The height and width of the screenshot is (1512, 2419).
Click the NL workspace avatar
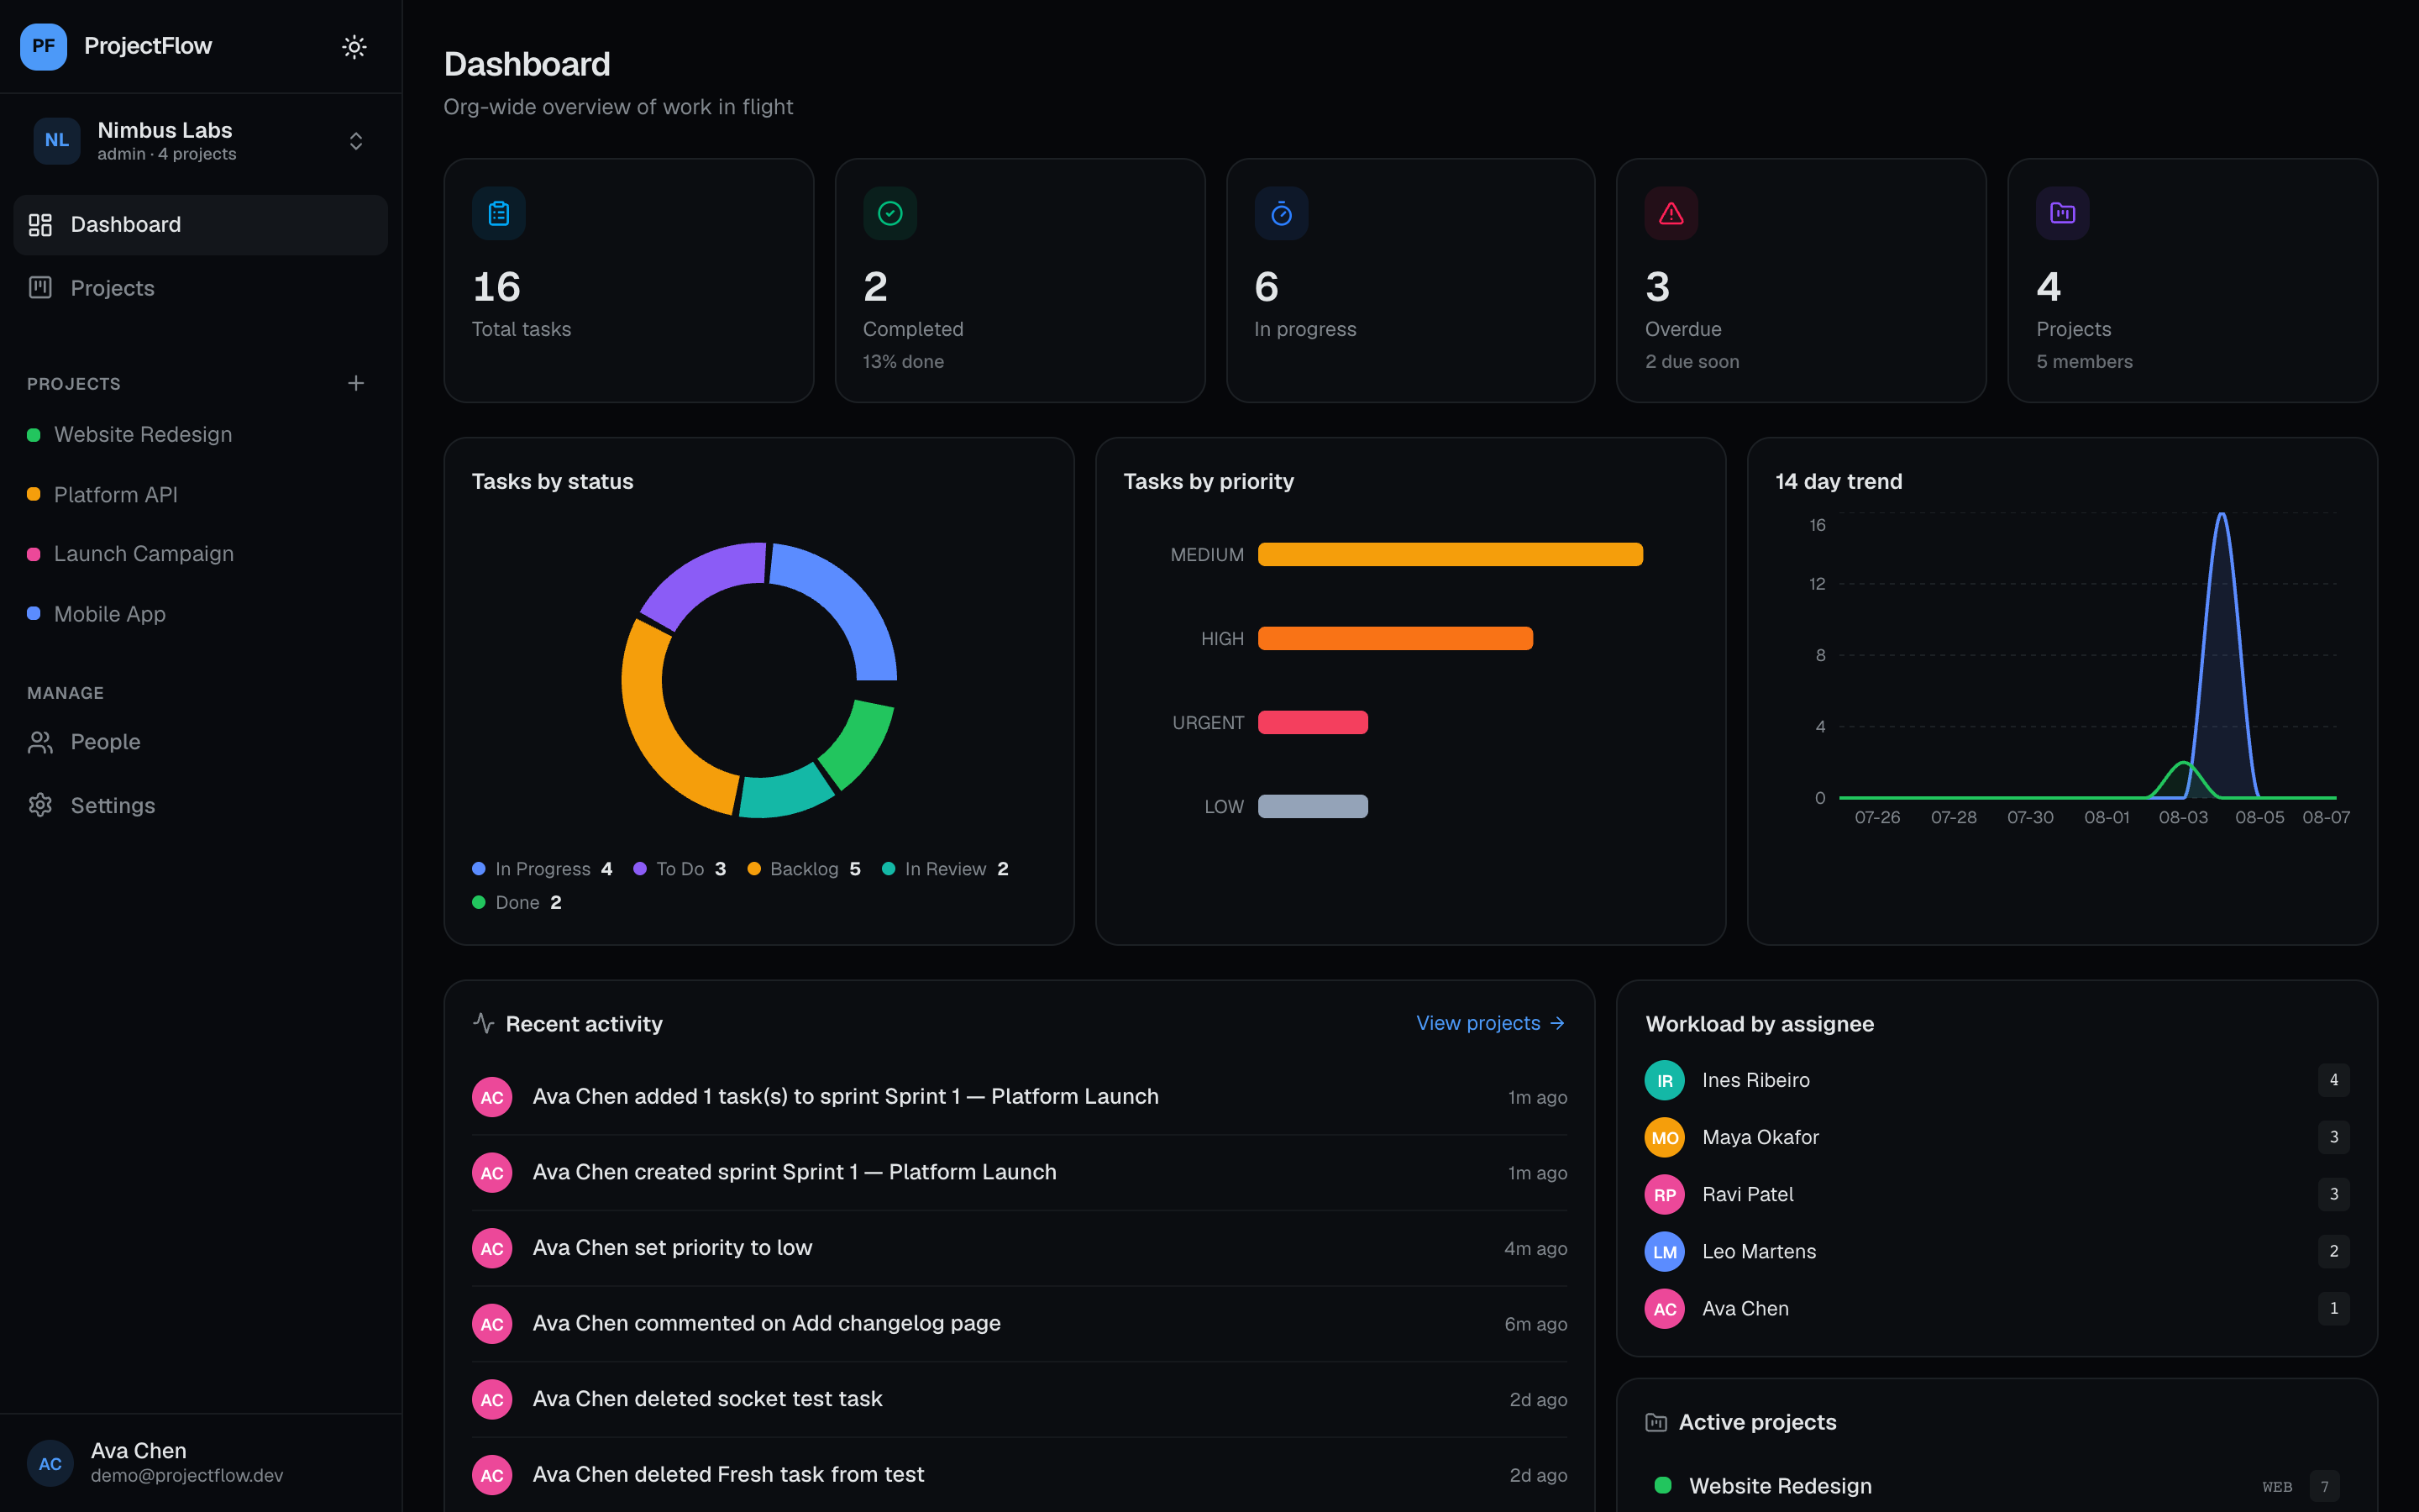click(57, 141)
